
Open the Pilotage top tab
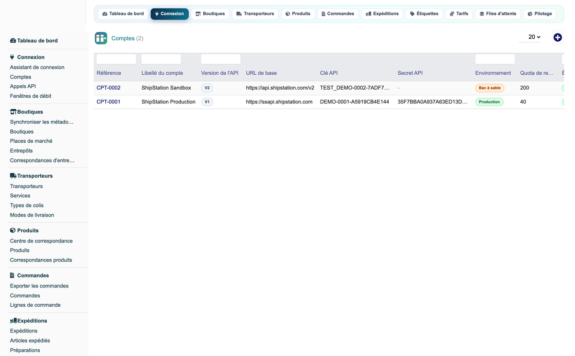point(540,14)
